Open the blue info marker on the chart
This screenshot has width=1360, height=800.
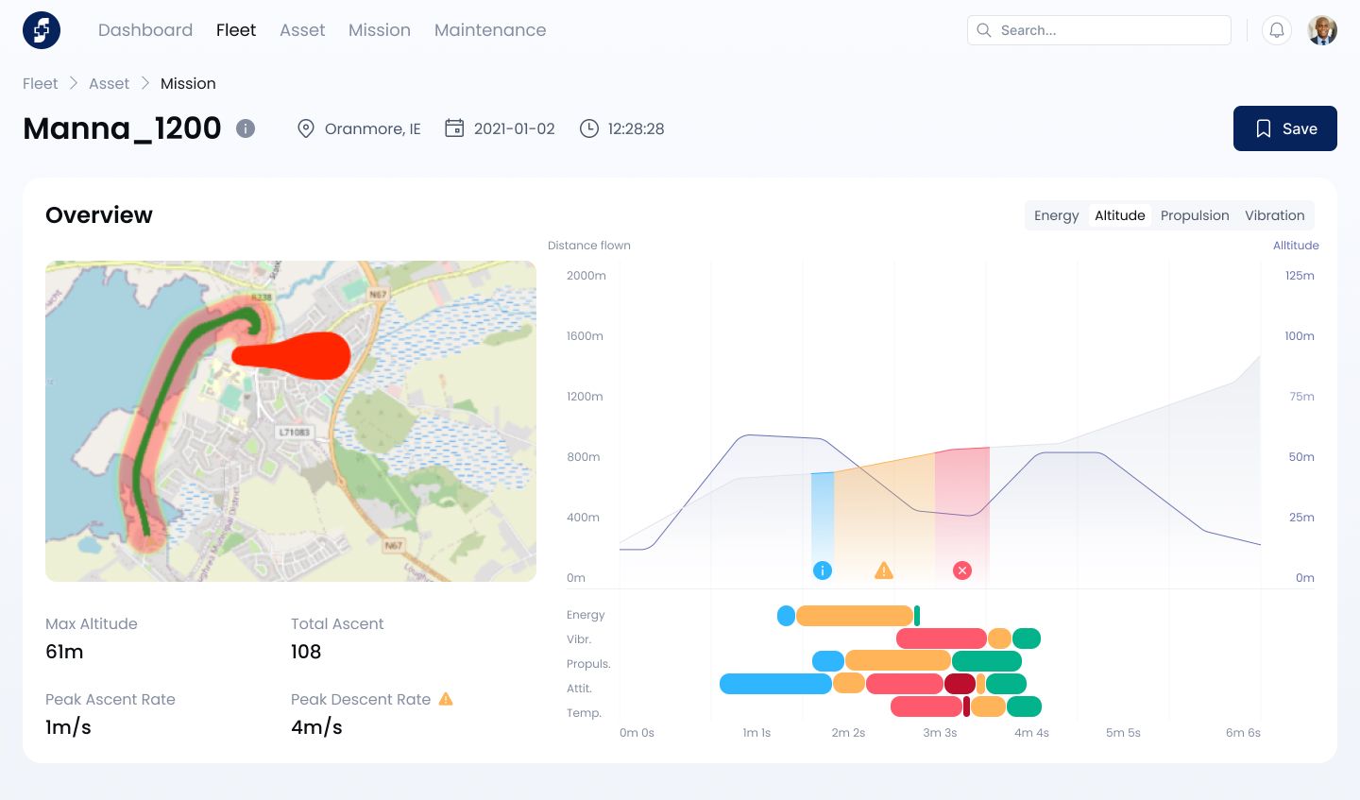tap(822, 570)
